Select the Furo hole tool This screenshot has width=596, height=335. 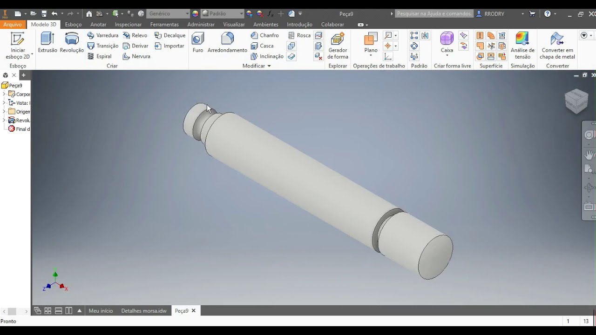coord(198,43)
